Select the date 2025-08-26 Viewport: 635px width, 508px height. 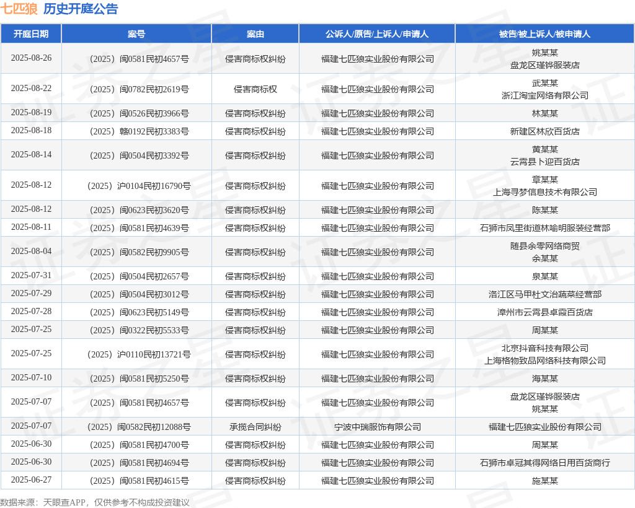pyautogui.click(x=31, y=58)
